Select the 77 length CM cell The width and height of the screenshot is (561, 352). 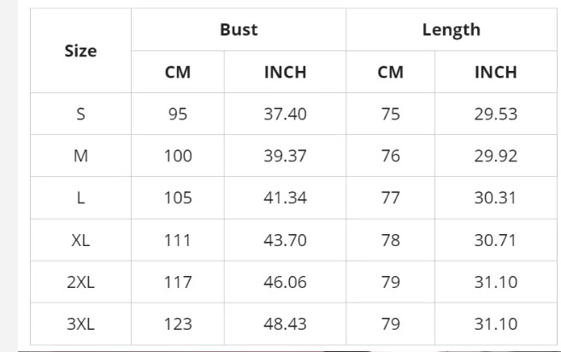pos(390,198)
